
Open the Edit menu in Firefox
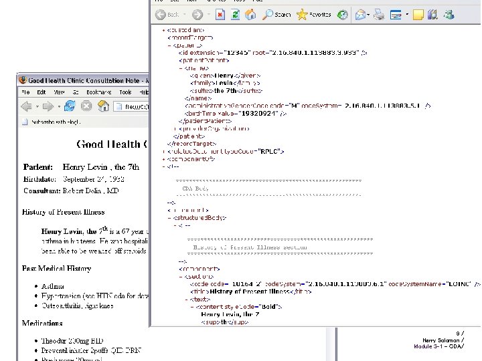(x=42, y=92)
